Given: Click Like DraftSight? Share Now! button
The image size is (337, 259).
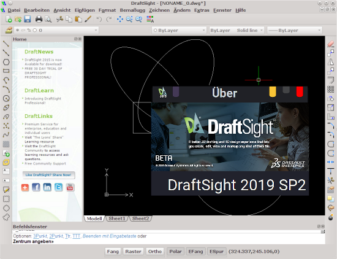Looking at the screenshot, I should tap(48, 175).
